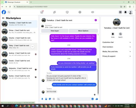Click the browser back arrow
The height and width of the screenshot is (108, 136).
pyautogui.click(x=2, y=6)
